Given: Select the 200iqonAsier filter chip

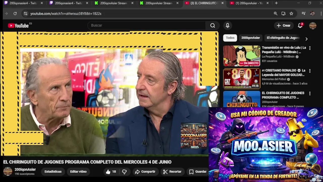Looking at the screenshot, I should click(251, 38).
